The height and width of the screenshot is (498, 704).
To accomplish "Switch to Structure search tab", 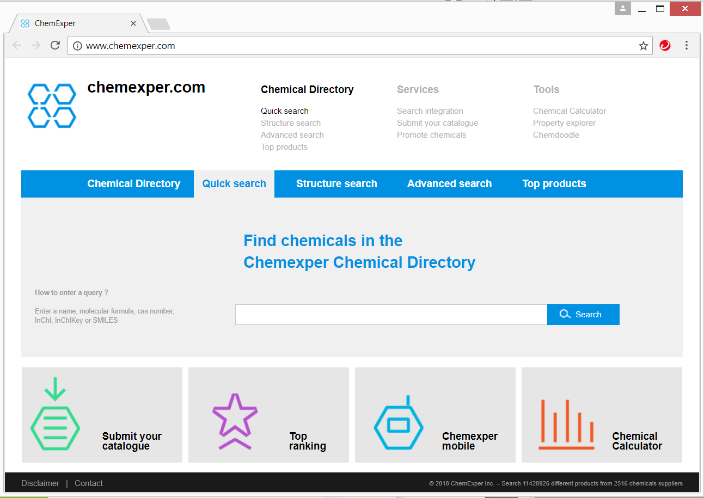I will (336, 184).
